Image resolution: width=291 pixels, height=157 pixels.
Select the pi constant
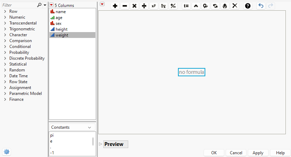point(52,135)
